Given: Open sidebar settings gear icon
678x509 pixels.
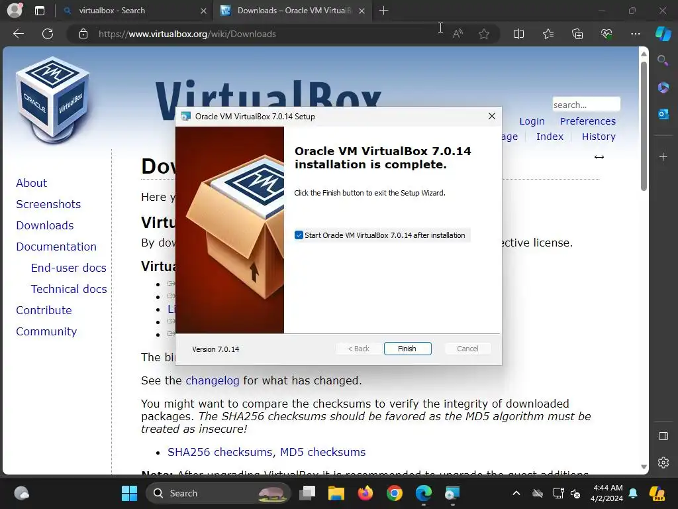Looking at the screenshot, I should coord(663,463).
